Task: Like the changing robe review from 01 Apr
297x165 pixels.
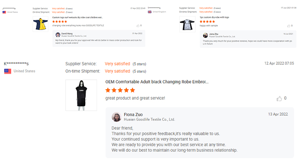Action: coord(138,26)
